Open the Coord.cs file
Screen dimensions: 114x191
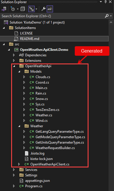[42, 82]
